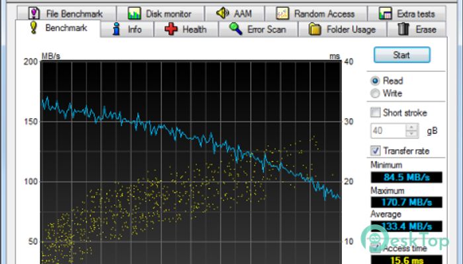Switch to Folder Usage tab

343,30
